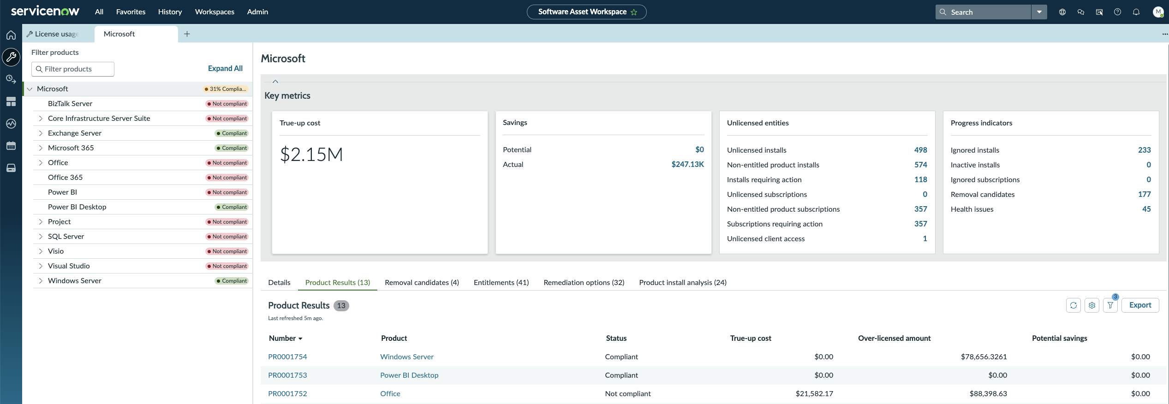The height and width of the screenshot is (404, 1169).
Task: Focus the Filter products input field
Action: [x=73, y=69]
